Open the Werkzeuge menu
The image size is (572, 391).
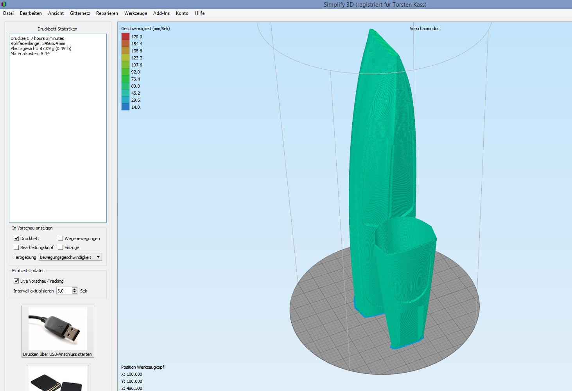(136, 13)
